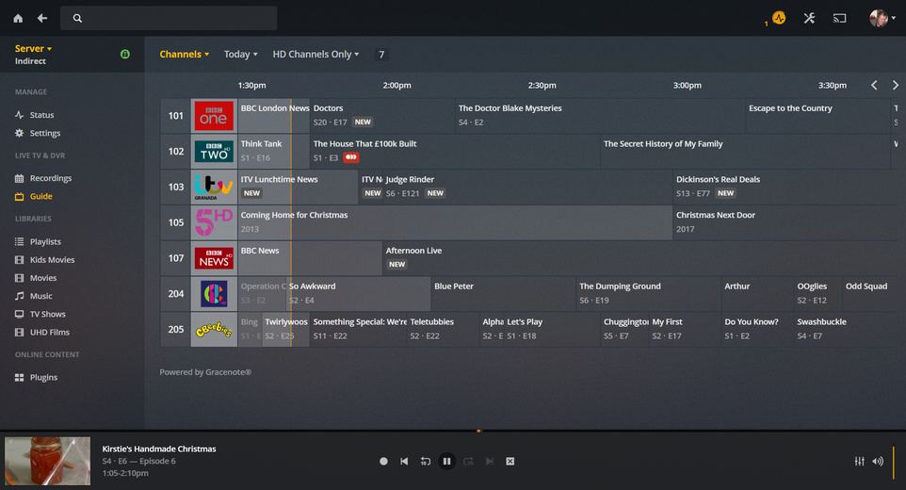Show the next guide time range
The height and width of the screenshot is (490, 906).
pyautogui.click(x=896, y=85)
